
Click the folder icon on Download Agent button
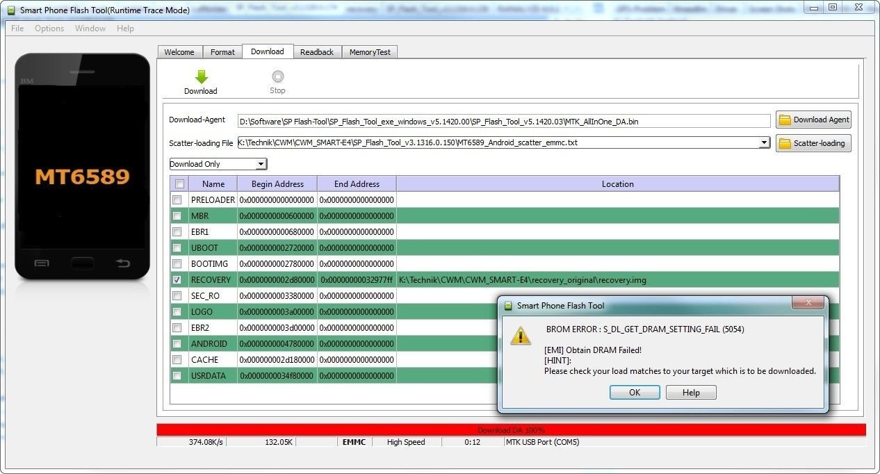(x=785, y=120)
